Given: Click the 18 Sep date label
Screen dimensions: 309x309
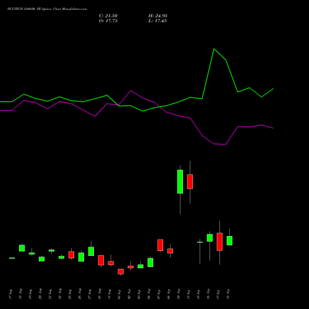Looking at the screenshot, I should [x=228, y=294].
